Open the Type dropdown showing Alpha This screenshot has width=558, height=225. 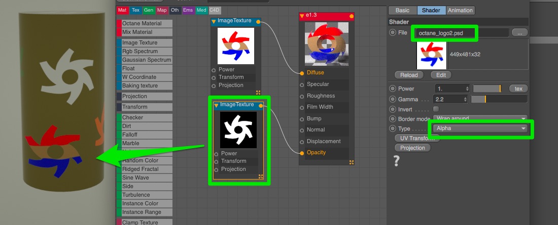[480, 128]
